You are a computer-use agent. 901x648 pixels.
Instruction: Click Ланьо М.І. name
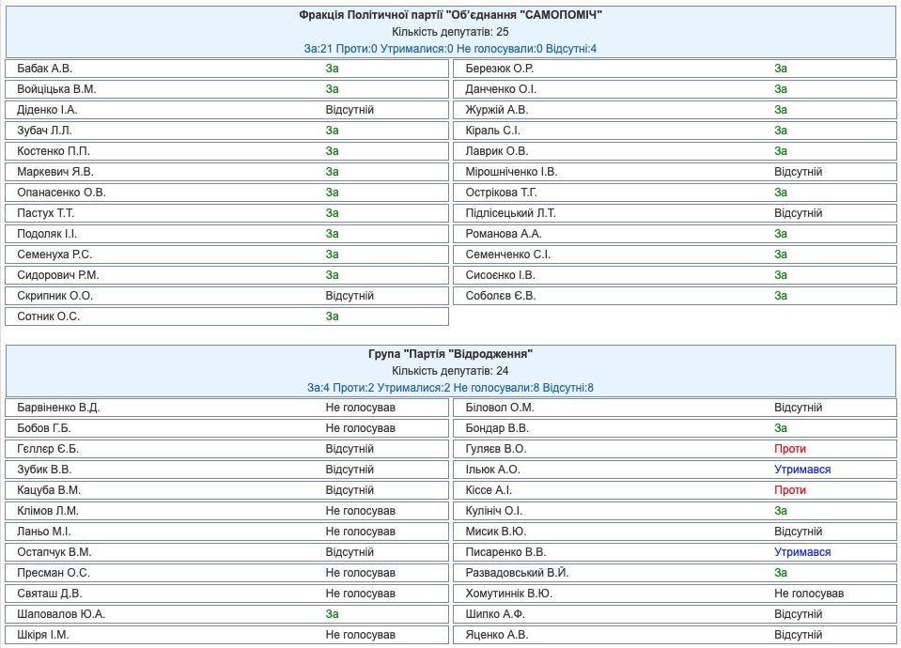click(44, 532)
